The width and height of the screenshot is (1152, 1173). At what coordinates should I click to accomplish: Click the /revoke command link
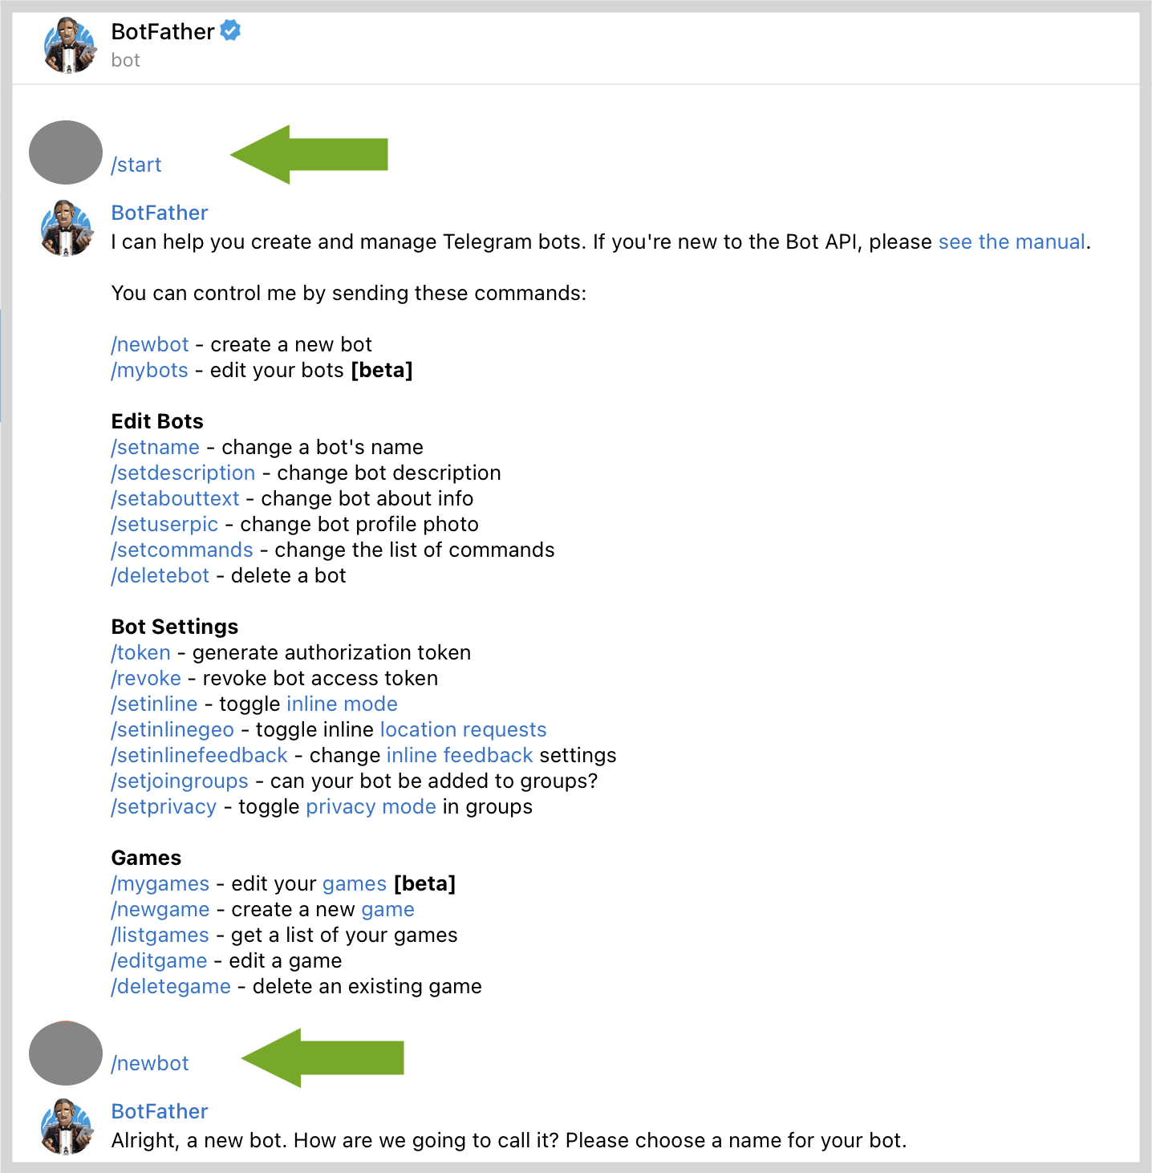tap(146, 678)
